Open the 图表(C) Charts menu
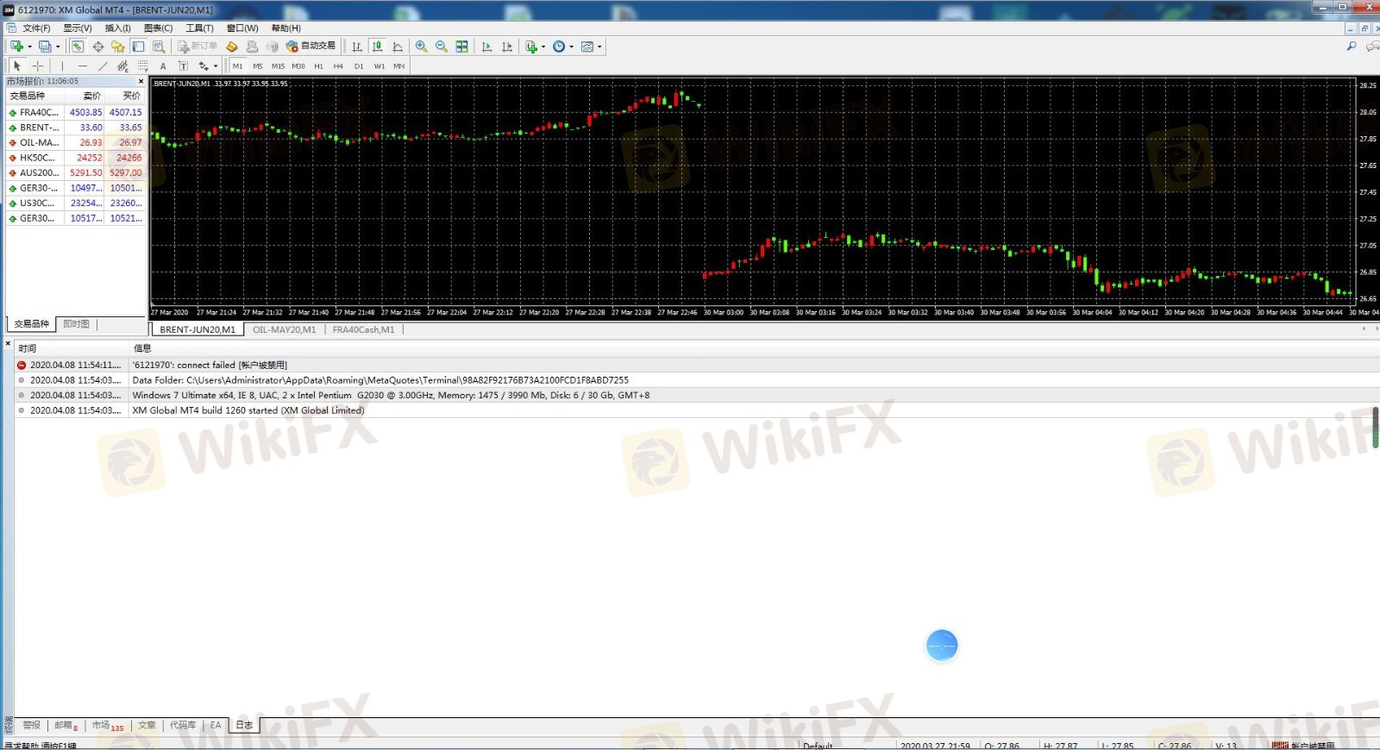The height and width of the screenshot is (750, 1380). pyautogui.click(x=158, y=28)
